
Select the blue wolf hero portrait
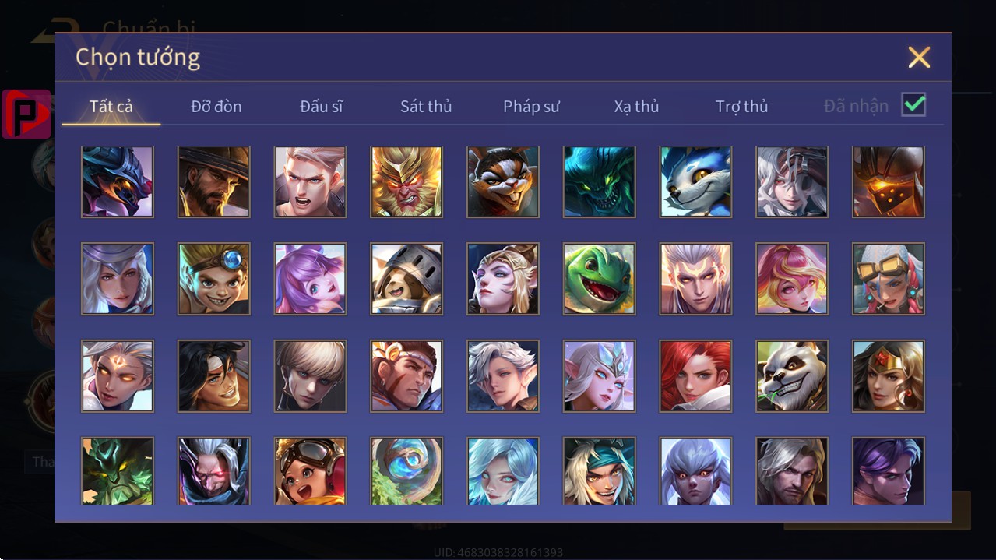(695, 181)
